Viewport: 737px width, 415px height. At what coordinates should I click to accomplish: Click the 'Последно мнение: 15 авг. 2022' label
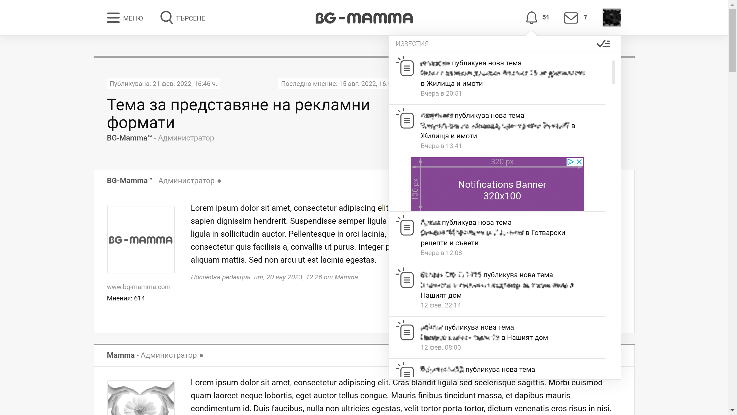tap(334, 84)
